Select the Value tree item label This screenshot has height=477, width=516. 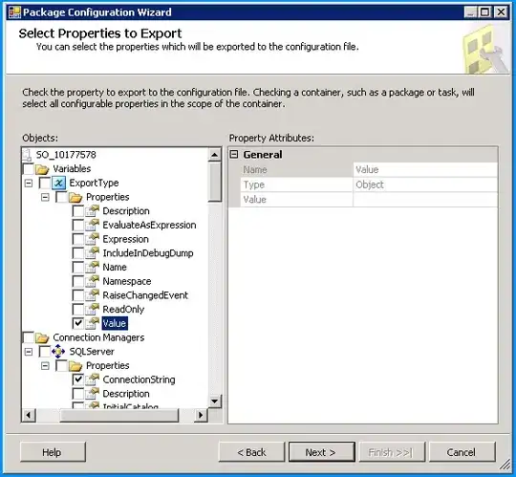(115, 324)
